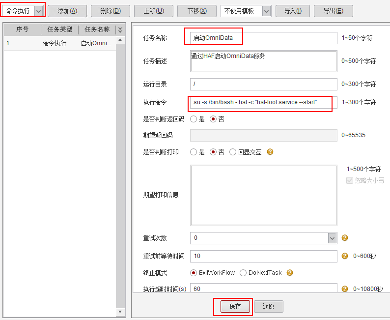Open 命令执行 task type dropdown
The image size is (390, 320).
38,11
